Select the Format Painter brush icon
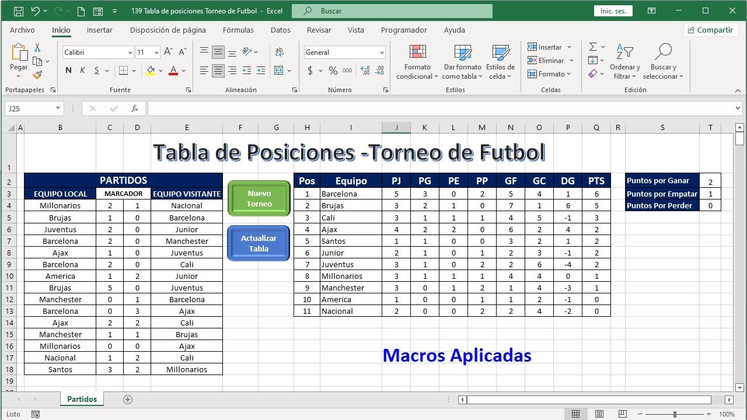This screenshot has width=747, height=420. [37, 75]
